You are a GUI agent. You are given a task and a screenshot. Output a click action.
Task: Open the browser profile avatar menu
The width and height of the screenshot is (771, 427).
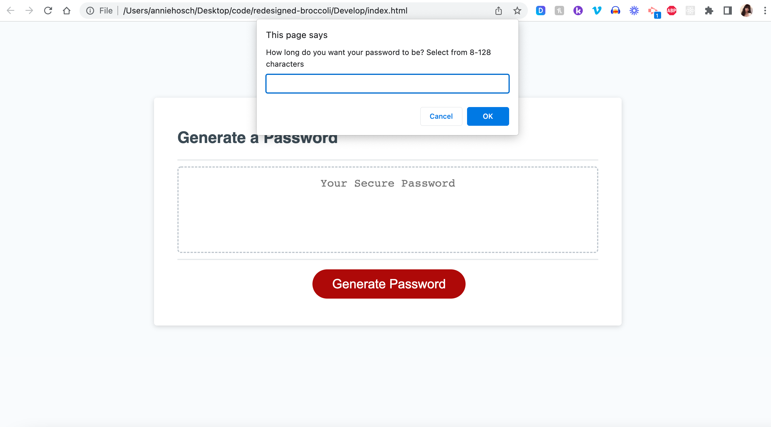(746, 11)
